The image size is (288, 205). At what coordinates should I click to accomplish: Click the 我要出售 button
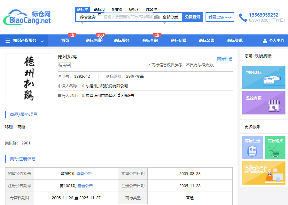pos(220,17)
